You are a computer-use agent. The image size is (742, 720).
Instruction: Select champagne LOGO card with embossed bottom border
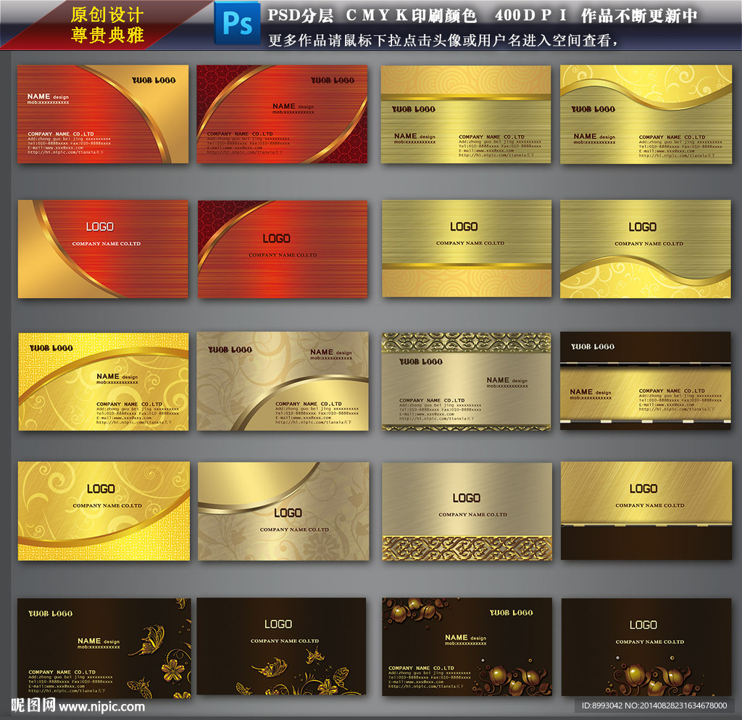(467, 511)
